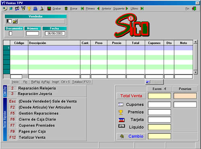Click the blank new-vendor icon under Vendedor

tap(9, 21)
